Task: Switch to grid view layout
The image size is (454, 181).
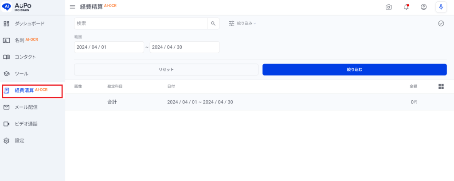Action: (x=441, y=87)
